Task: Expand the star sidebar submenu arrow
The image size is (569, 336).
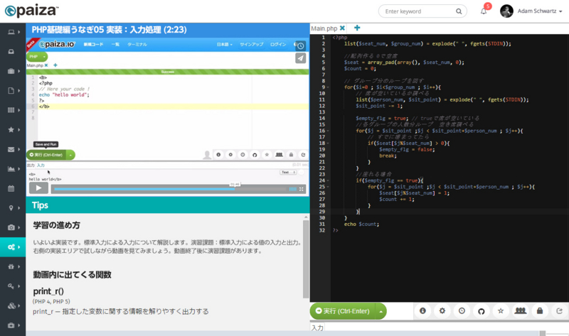Action: [19, 130]
